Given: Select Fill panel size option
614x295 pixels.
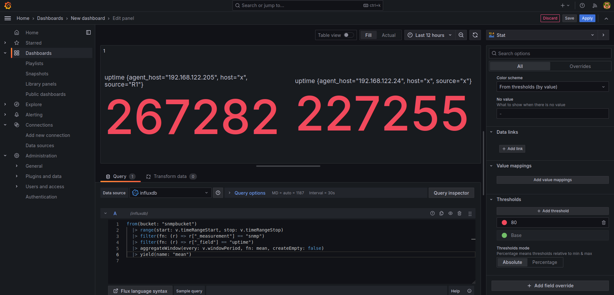Looking at the screenshot, I should 368,35.
